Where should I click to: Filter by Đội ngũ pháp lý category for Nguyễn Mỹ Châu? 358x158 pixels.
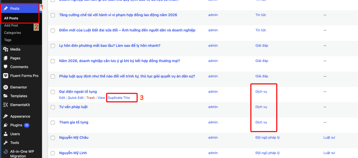point(267,138)
